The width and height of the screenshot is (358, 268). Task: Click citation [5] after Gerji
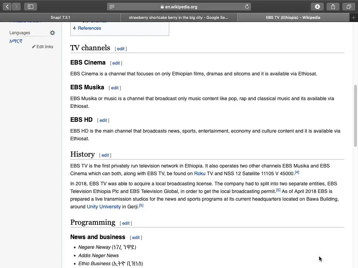click(x=141, y=205)
